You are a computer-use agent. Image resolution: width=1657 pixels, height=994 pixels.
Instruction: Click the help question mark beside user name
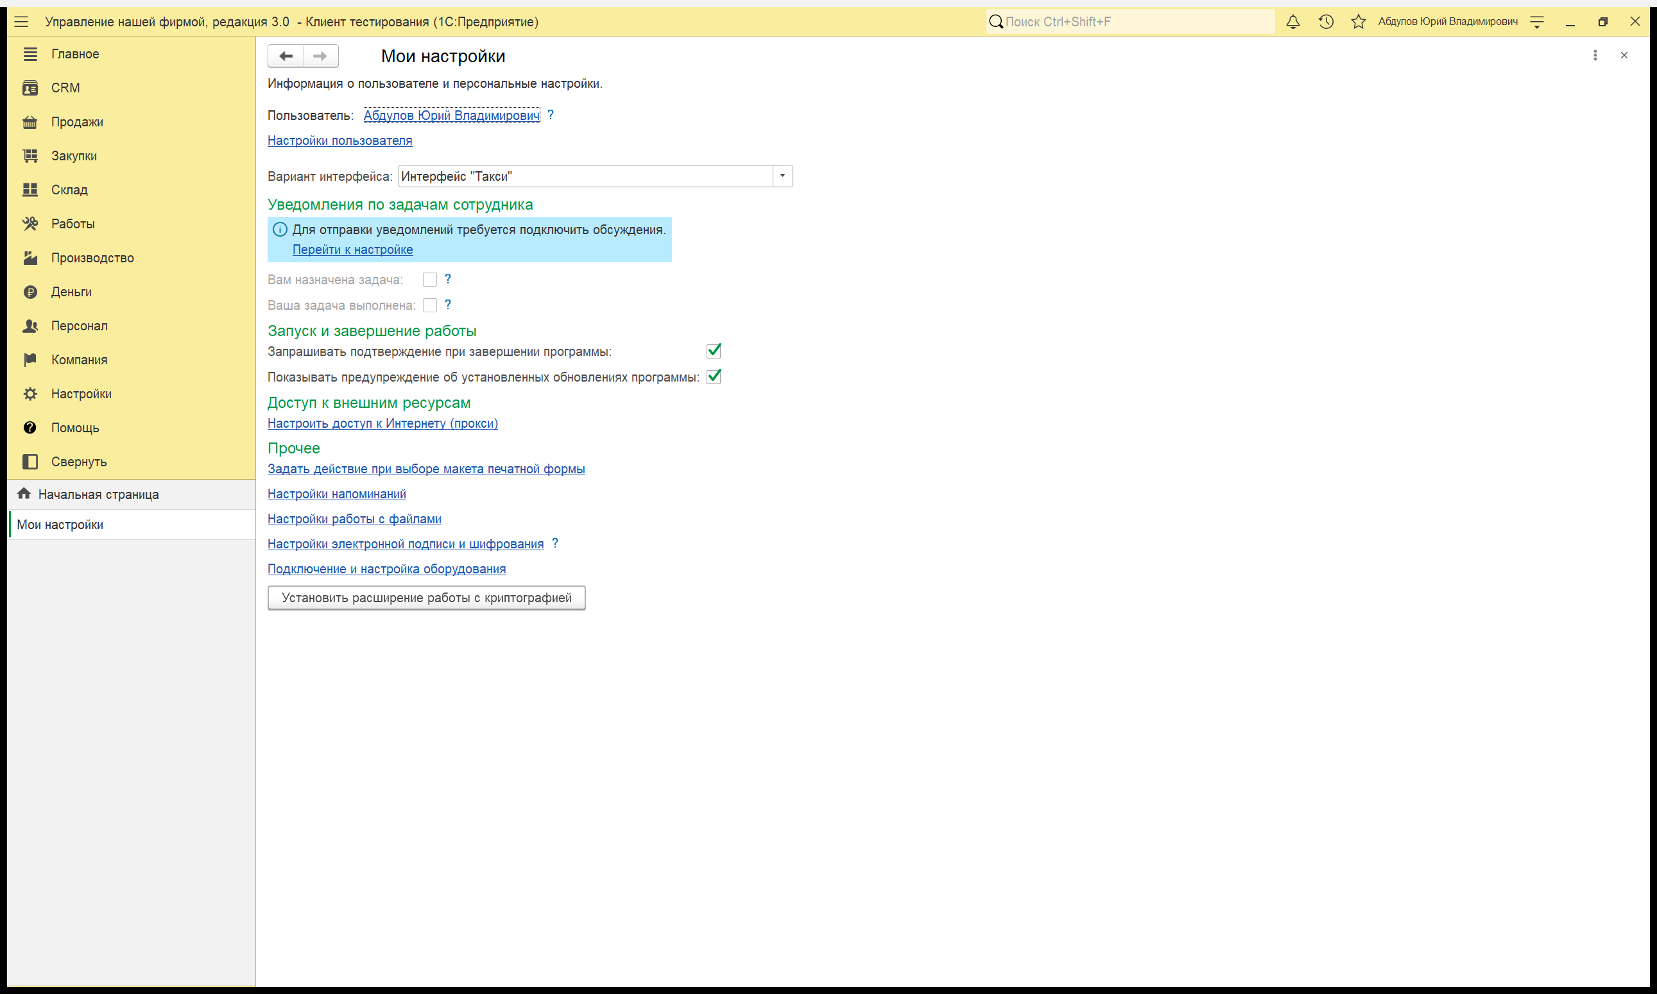[551, 115]
